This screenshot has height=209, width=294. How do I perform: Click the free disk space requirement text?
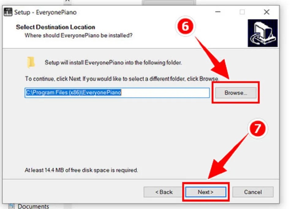(x=81, y=170)
